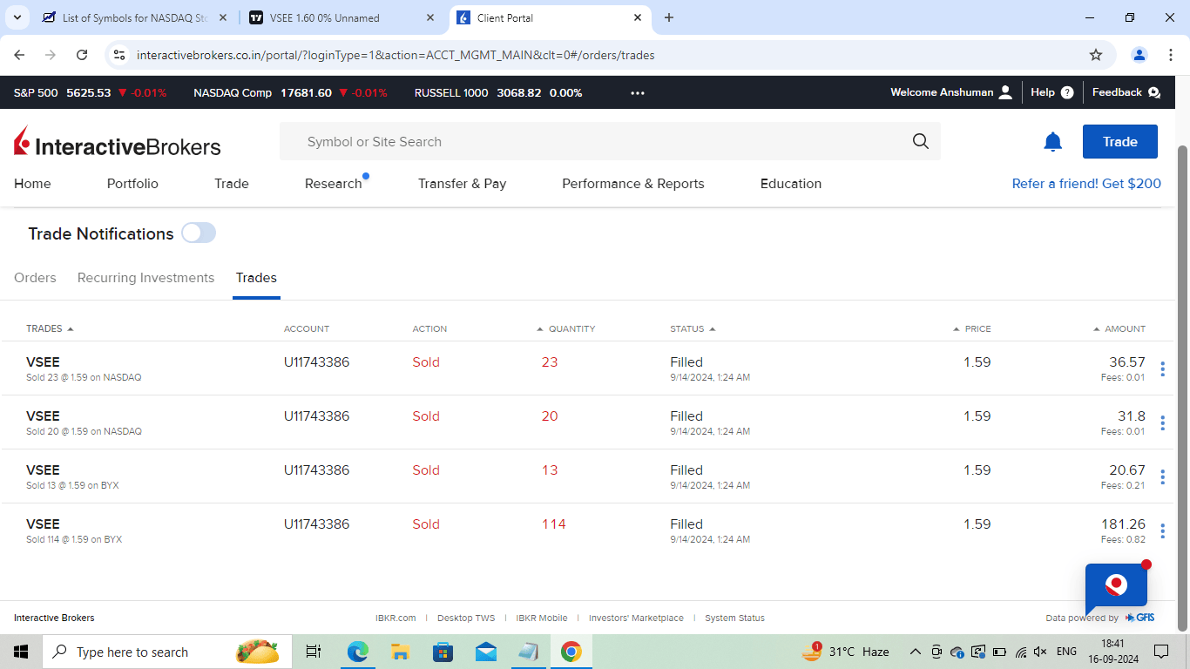Click the muted volume icon in system tray

click(x=1040, y=652)
